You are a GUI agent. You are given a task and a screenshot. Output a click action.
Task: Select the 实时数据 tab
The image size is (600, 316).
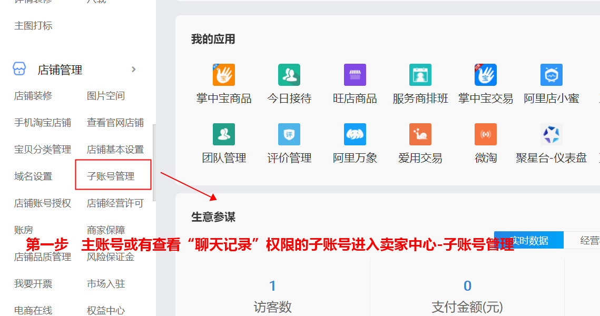click(x=528, y=240)
